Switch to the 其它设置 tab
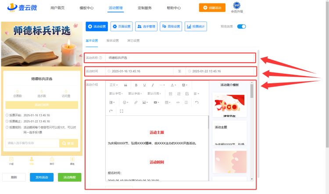 point(133,41)
